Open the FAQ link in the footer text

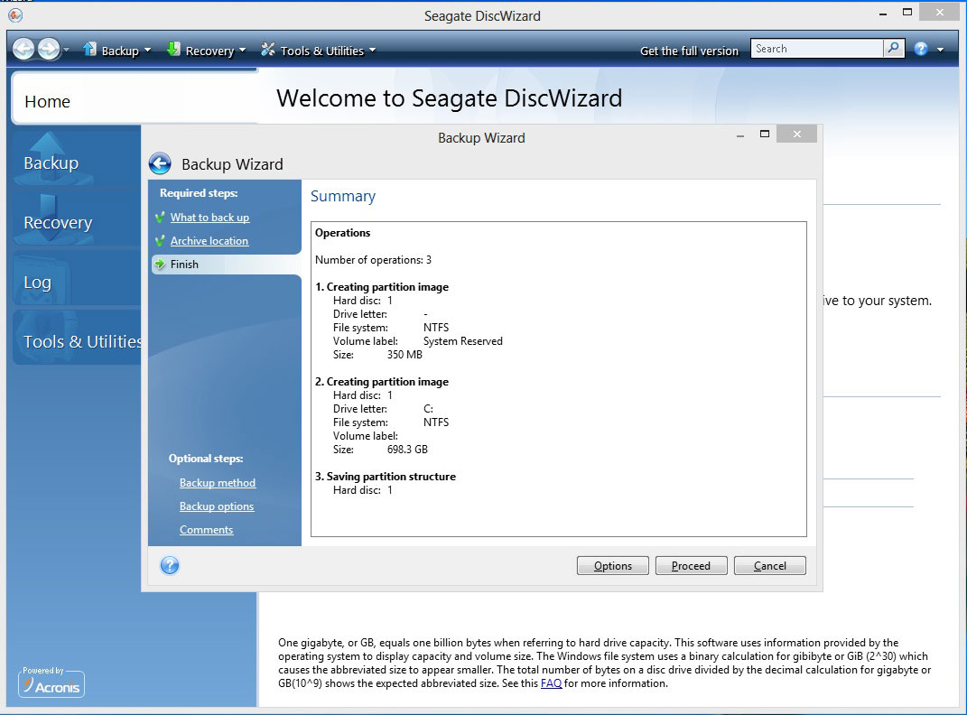coord(551,682)
